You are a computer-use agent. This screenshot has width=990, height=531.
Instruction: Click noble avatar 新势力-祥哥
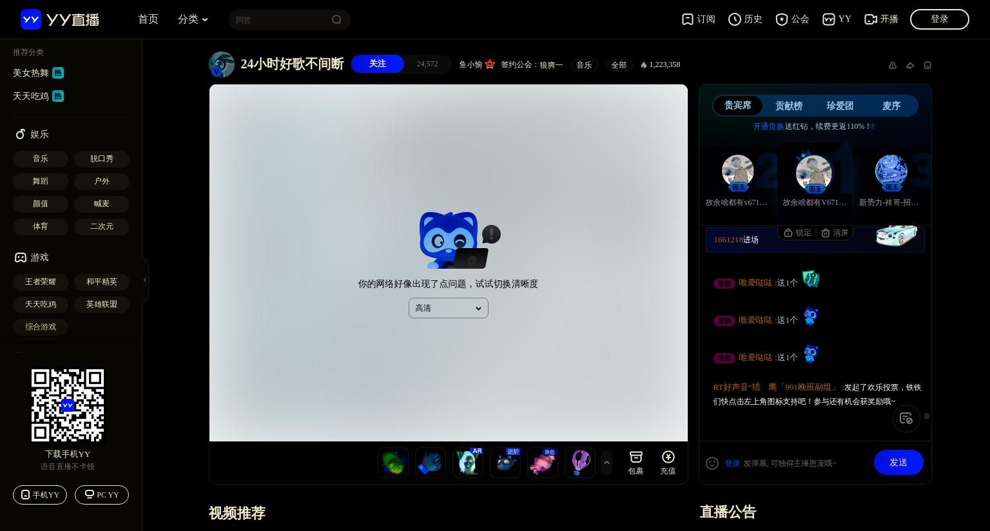(891, 173)
